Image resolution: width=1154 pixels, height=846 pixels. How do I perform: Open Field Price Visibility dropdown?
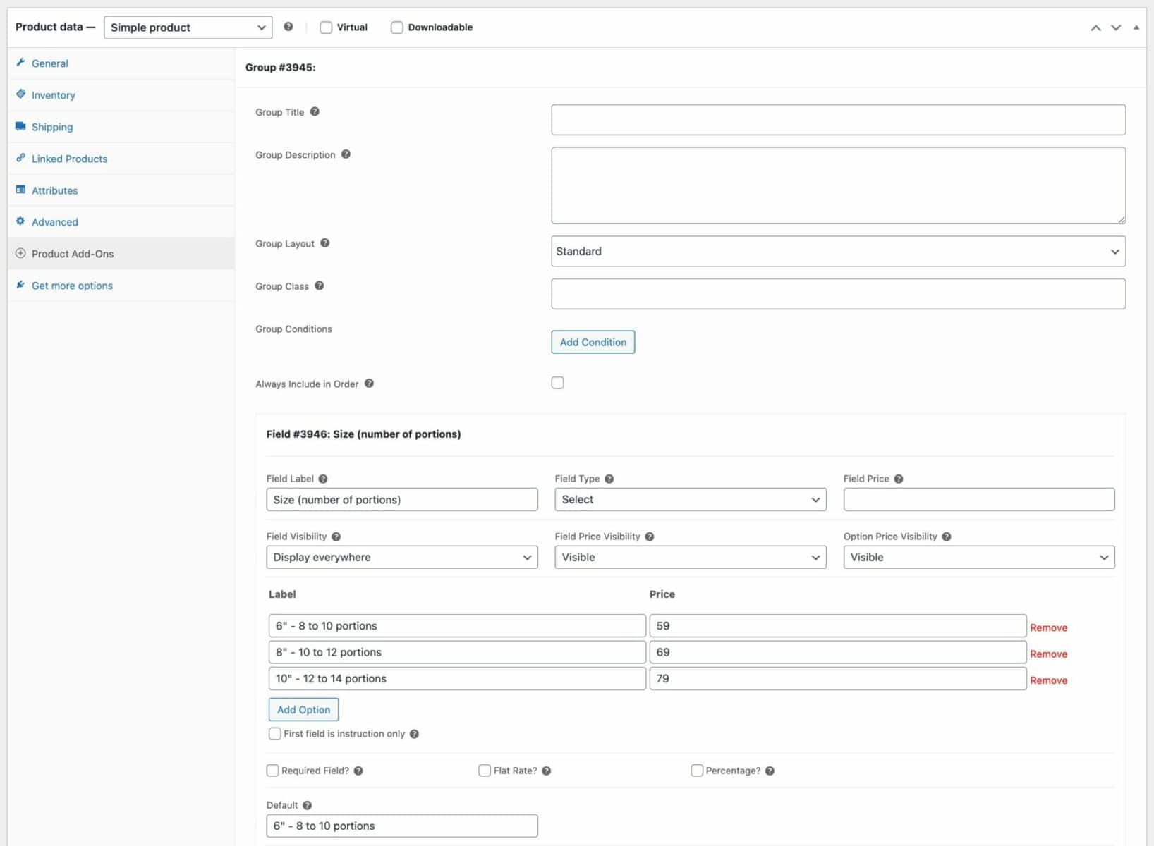pyautogui.click(x=691, y=557)
